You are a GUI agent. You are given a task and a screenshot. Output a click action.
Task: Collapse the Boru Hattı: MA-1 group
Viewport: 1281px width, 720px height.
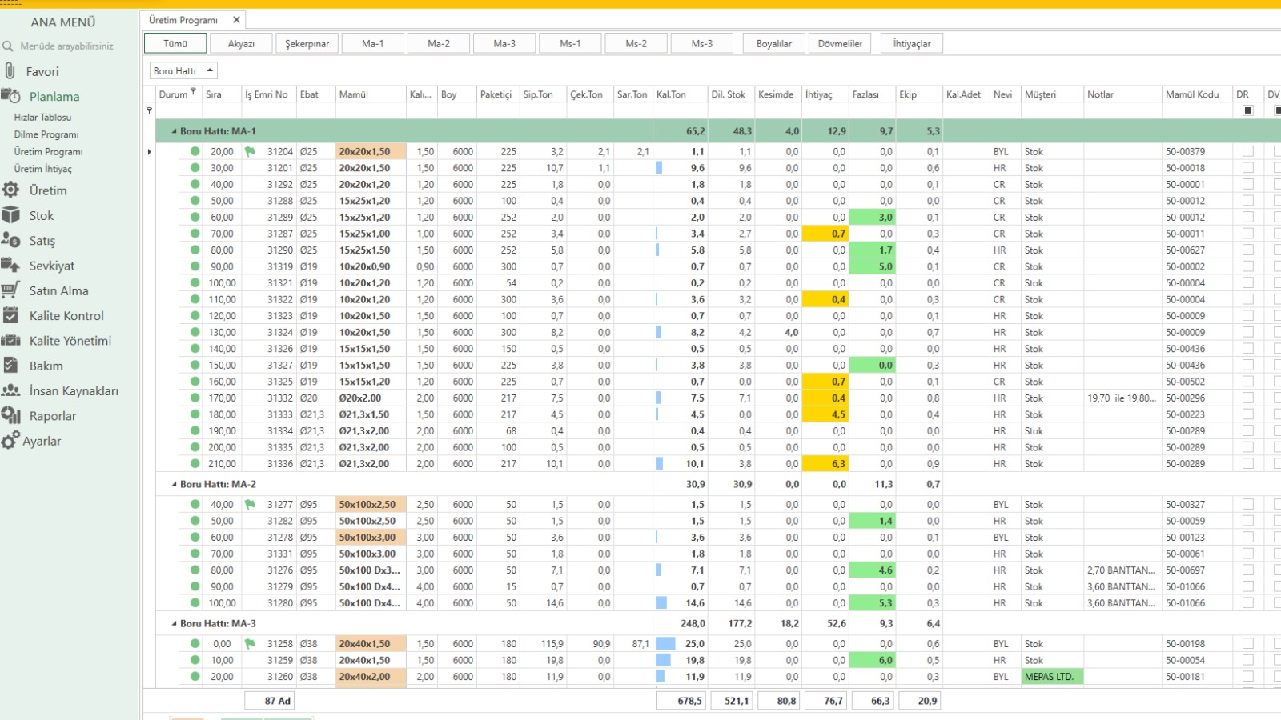pos(174,131)
